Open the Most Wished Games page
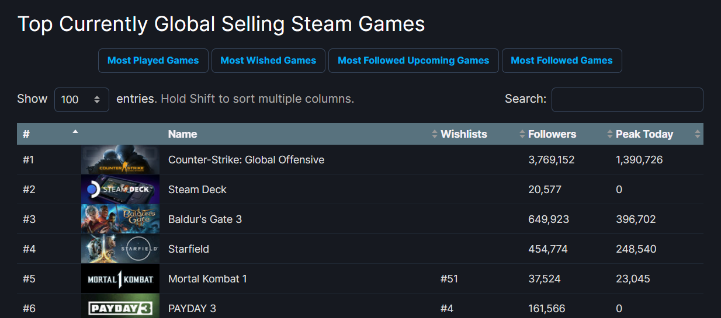 pos(268,61)
